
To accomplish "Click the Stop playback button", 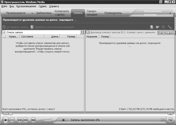I will coord(12,120).
